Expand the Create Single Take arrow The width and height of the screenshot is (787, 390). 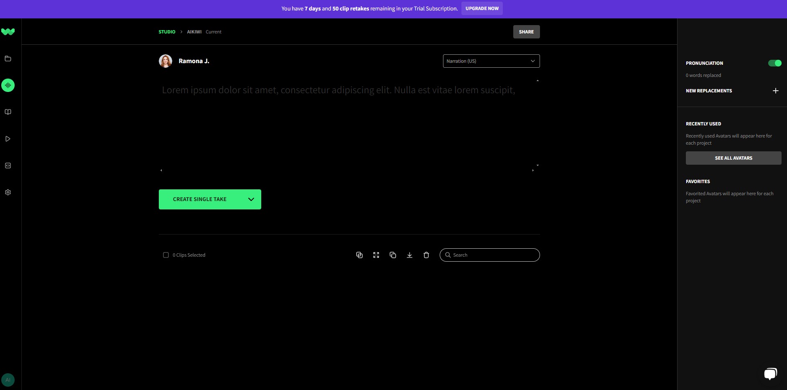pos(251,199)
